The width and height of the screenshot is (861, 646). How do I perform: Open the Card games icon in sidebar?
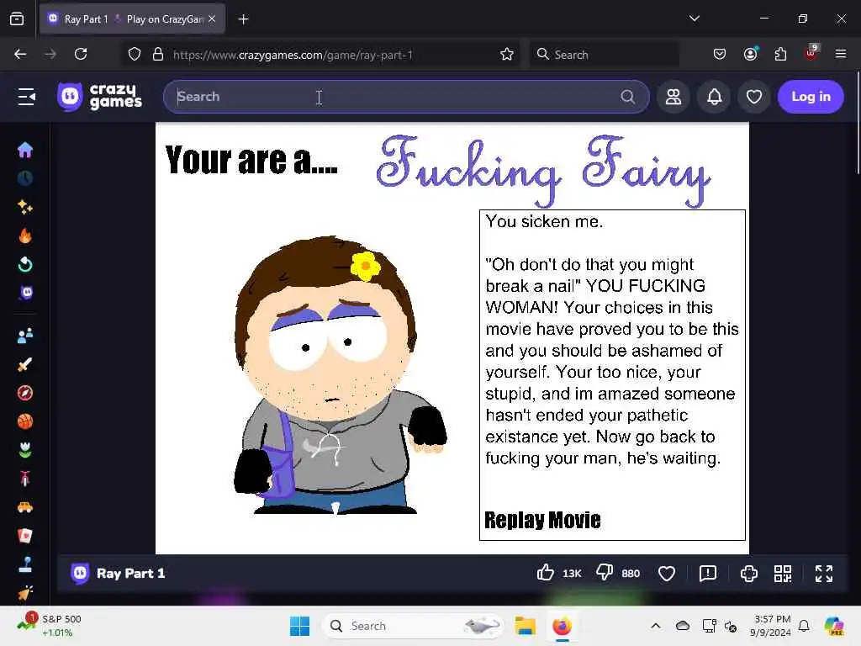coord(25,536)
